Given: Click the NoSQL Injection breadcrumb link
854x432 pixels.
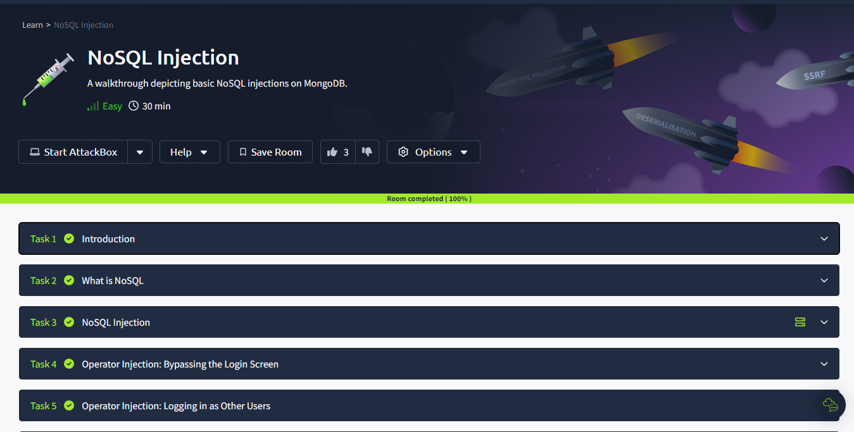Looking at the screenshot, I should [83, 25].
